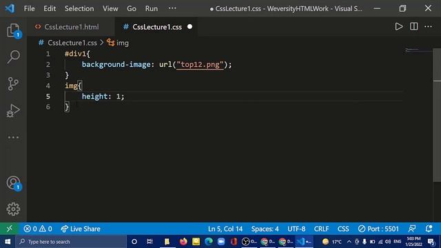Image resolution: width=441 pixels, height=248 pixels.
Task: Click the img selector on line 4
Action: [x=71, y=85]
